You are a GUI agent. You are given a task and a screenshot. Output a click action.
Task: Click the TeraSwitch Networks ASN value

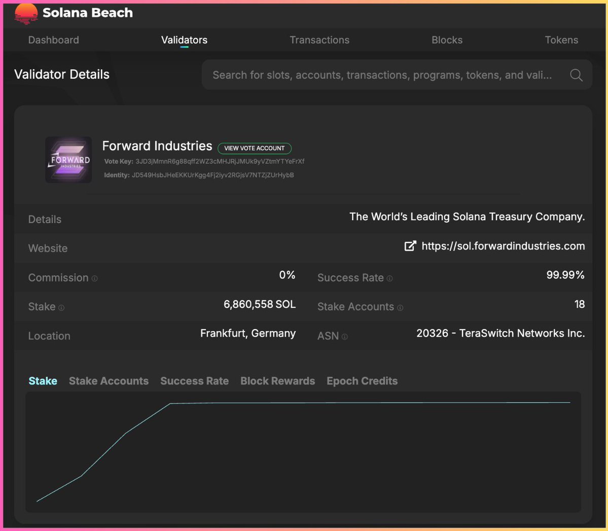[x=500, y=333]
